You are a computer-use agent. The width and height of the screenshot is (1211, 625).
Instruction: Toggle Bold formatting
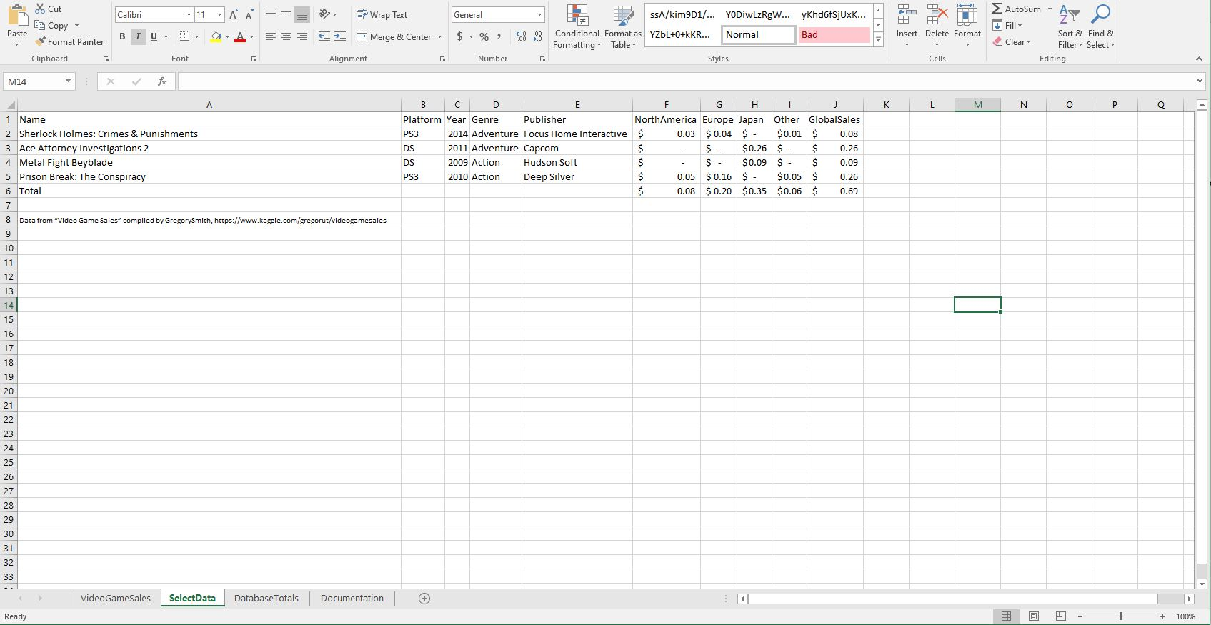122,36
